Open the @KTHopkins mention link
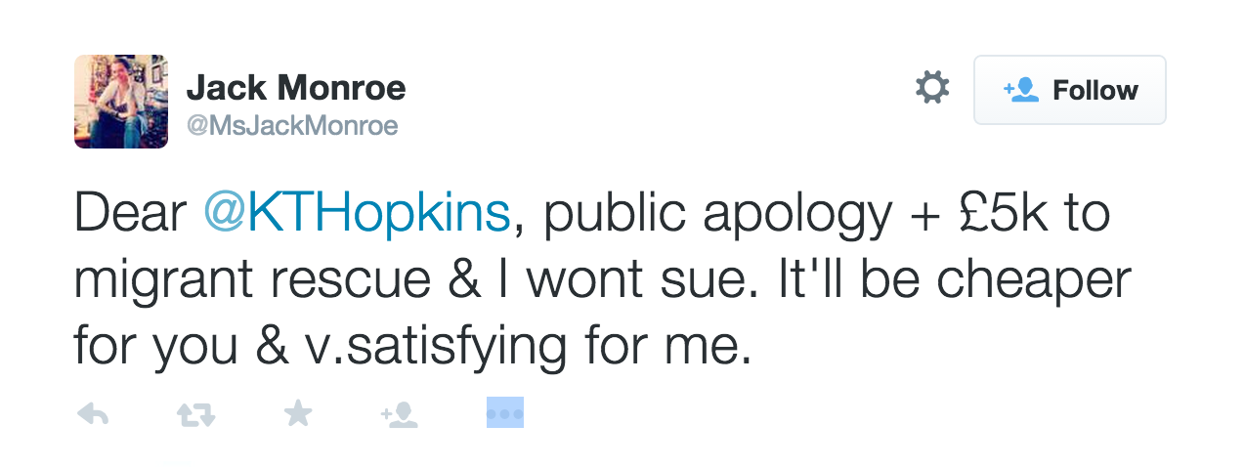1245x467 pixels. (x=357, y=215)
